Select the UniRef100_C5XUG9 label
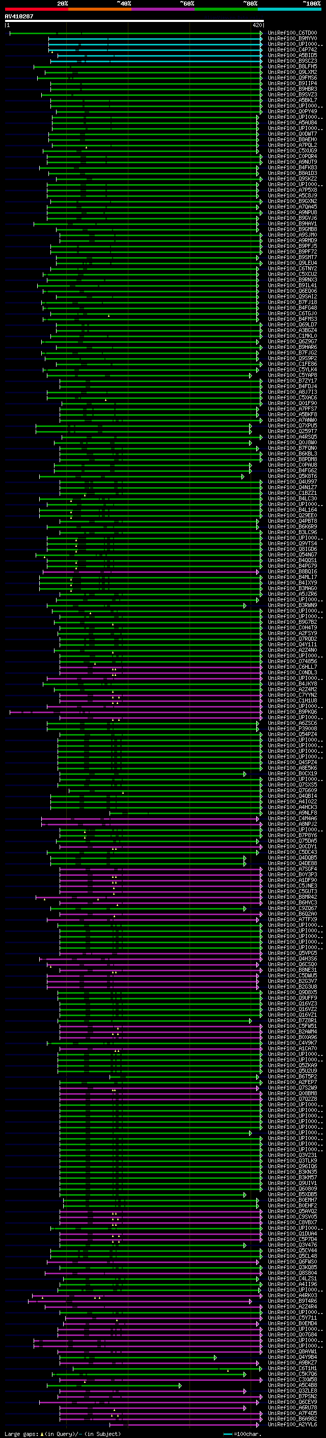 pos(292,150)
